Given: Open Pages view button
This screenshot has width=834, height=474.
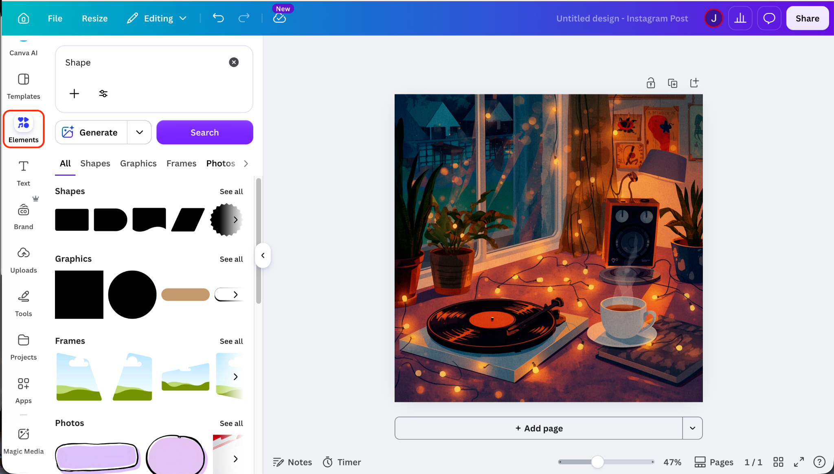Looking at the screenshot, I should coord(714,462).
